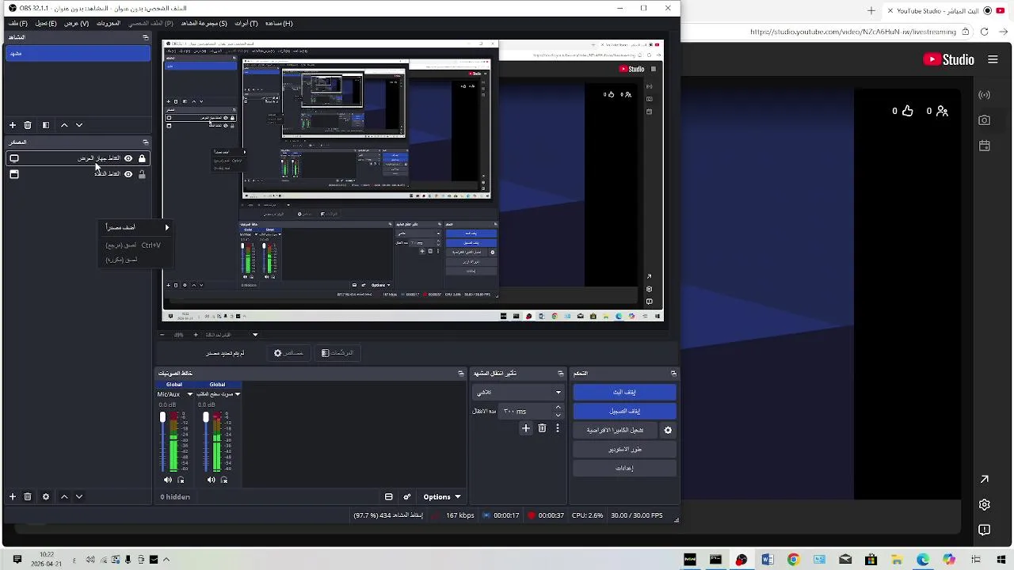This screenshot has height=570, width=1014.
Task: Mute the Mic/Aux audio channel
Action: (167, 480)
